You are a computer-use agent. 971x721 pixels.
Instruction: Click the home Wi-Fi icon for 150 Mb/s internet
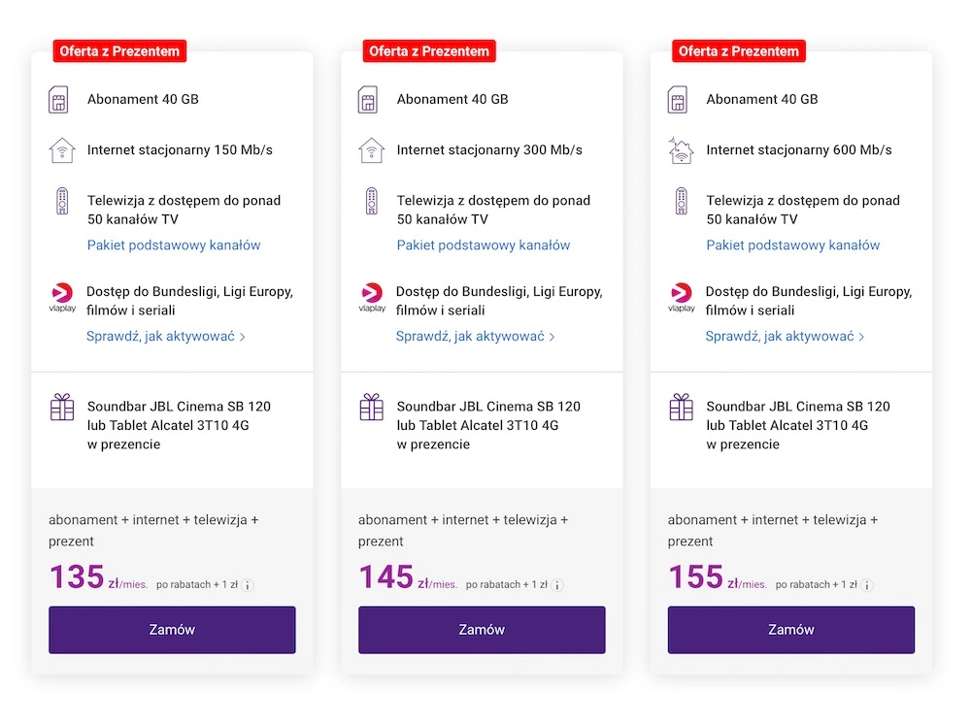[x=62, y=150]
